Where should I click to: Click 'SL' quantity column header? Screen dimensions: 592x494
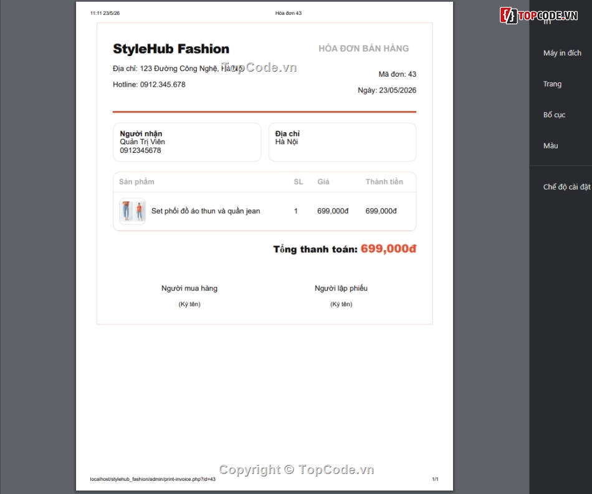(x=298, y=182)
